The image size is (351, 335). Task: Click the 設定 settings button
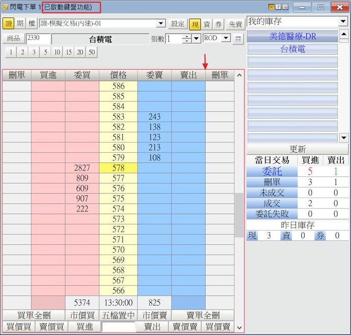(x=178, y=24)
